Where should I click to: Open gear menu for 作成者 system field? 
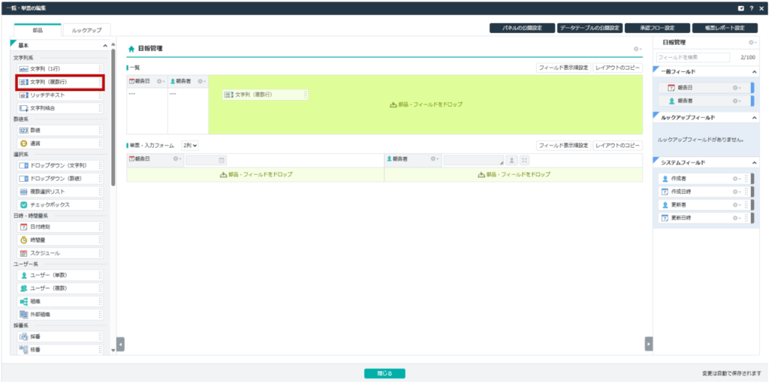737,179
